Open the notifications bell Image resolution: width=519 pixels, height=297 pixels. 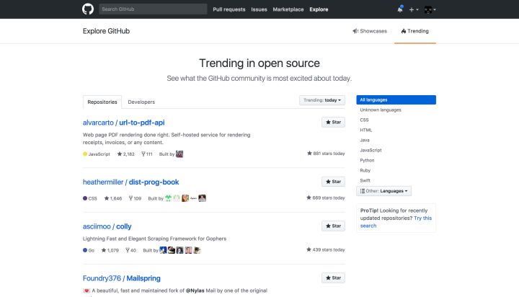pos(400,9)
